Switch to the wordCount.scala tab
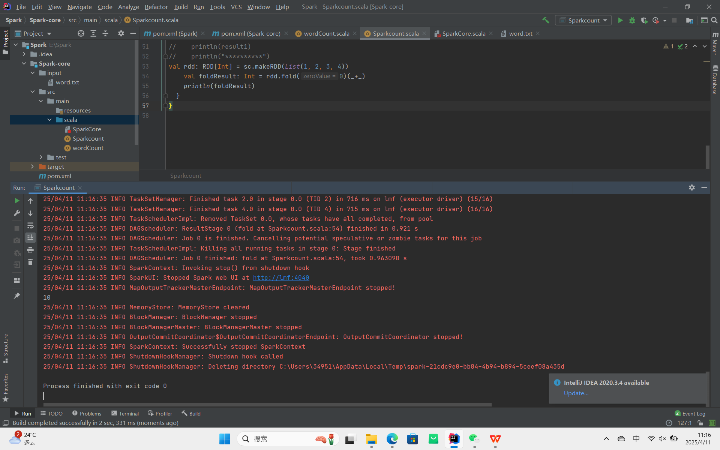Image resolution: width=720 pixels, height=450 pixels. tap(326, 33)
